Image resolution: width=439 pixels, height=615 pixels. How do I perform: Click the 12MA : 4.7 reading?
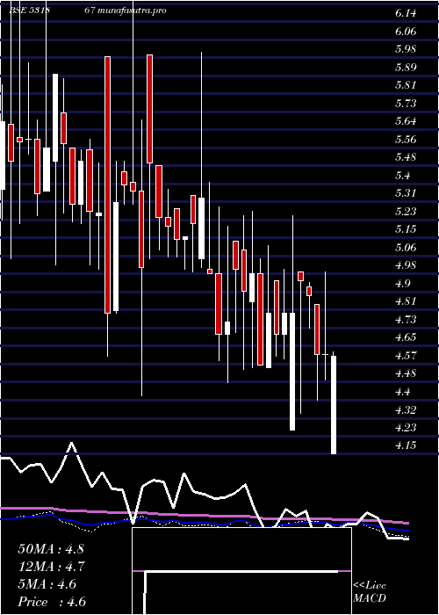coord(52,567)
